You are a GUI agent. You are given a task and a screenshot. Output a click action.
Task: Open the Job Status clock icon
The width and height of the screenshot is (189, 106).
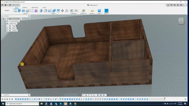(x=175, y=5)
